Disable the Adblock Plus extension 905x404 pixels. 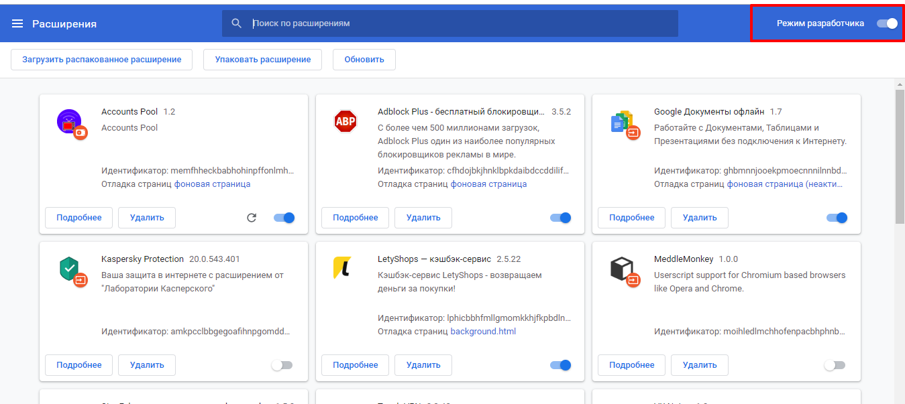coord(560,218)
